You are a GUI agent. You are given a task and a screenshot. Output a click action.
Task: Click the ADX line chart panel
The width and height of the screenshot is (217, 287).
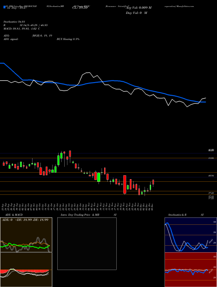[x=26, y=235]
